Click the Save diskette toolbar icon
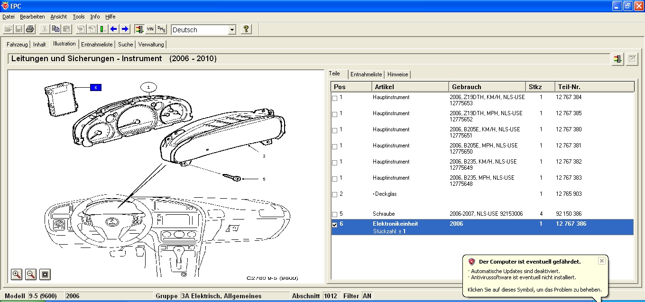645x302 pixels. [x=19, y=29]
